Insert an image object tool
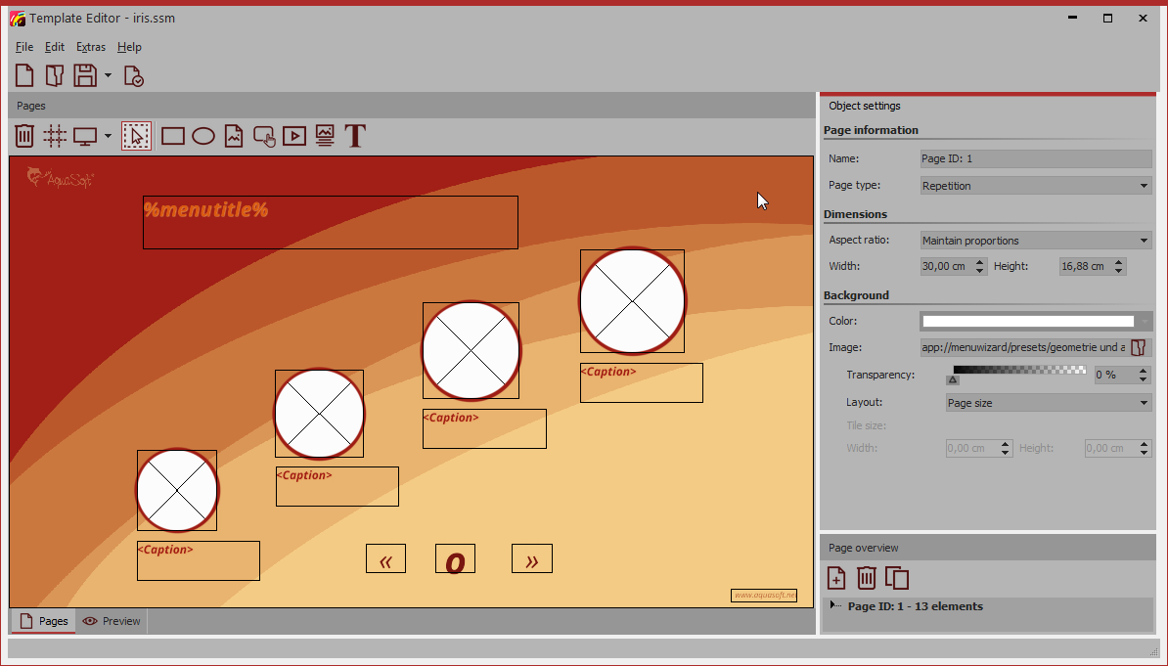 (234, 136)
